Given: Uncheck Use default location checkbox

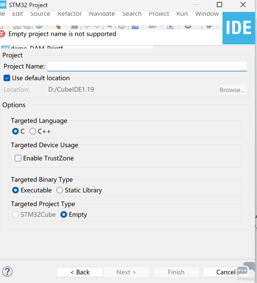Looking at the screenshot, I should click(x=7, y=78).
